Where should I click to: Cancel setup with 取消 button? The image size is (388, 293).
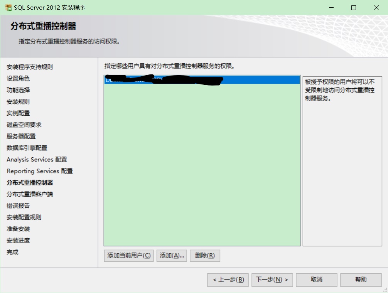317,280
